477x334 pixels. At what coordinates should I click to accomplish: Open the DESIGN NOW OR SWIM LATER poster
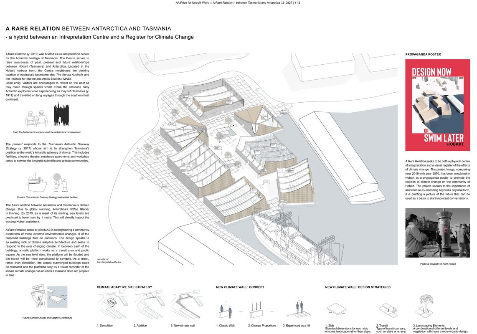[x=438, y=104]
